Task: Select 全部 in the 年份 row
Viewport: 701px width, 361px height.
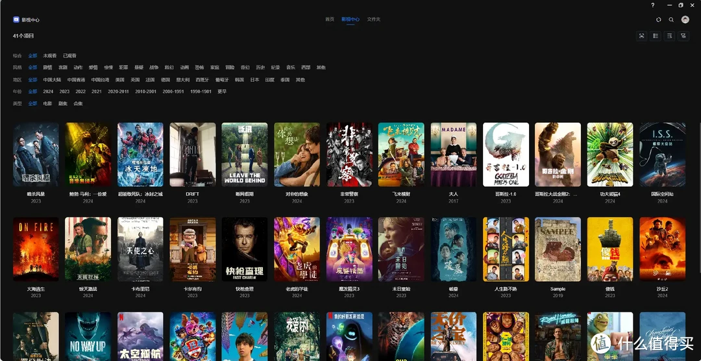Action: tap(32, 92)
